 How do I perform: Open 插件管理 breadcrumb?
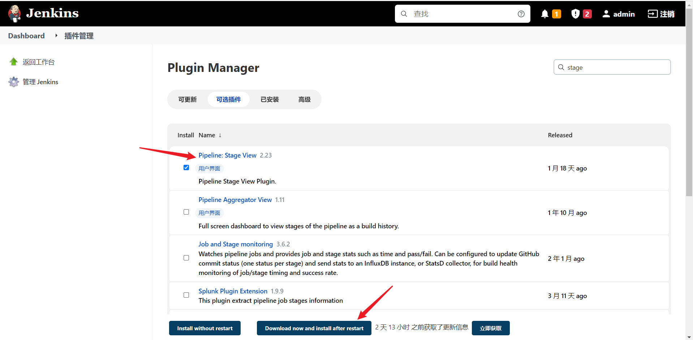(x=79, y=36)
